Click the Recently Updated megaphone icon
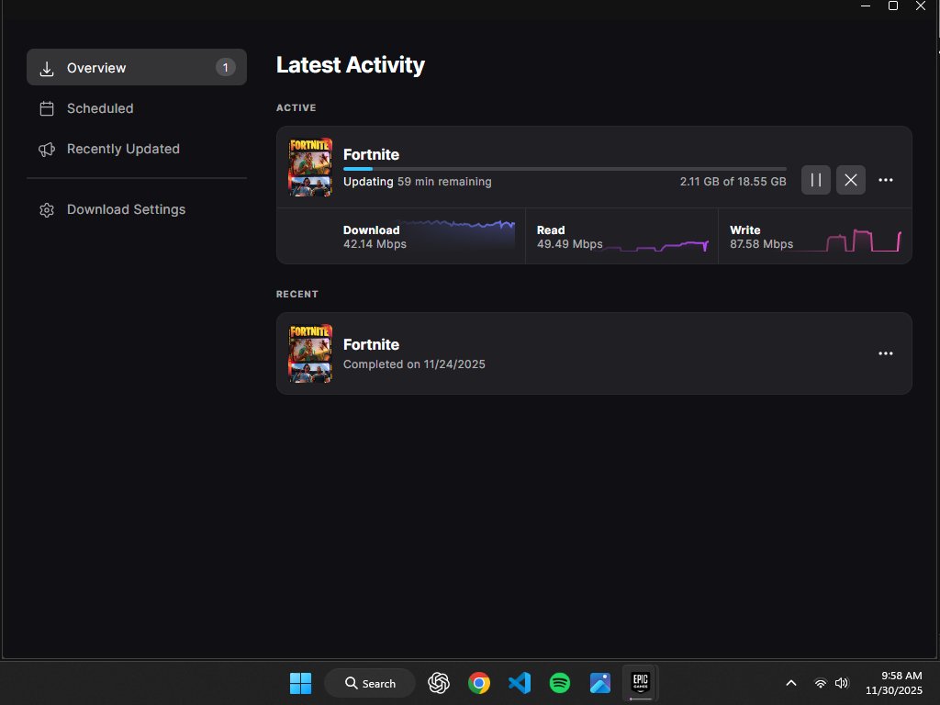This screenshot has width=940, height=705. [47, 150]
